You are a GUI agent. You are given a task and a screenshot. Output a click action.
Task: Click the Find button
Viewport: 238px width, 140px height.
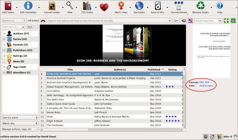[x=30, y=27]
